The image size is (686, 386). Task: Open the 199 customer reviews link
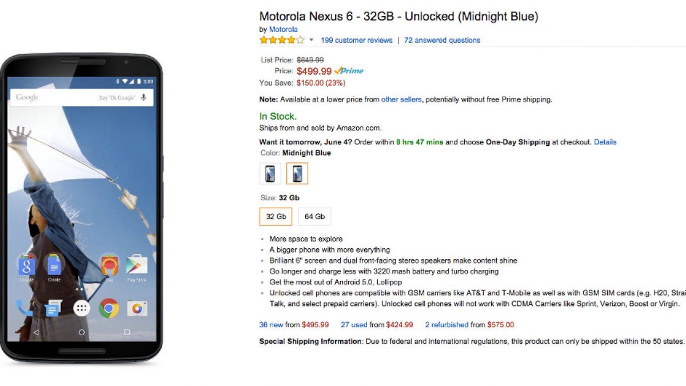(x=356, y=40)
